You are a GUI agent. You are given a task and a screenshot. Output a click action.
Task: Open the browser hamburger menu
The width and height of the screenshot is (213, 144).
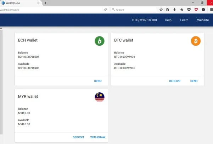point(211,10)
